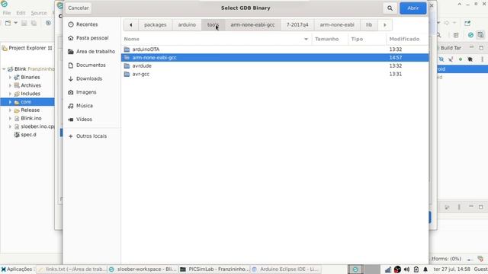Expand sloeber.ino.cpp in Project Explorer

click(x=10, y=126)
